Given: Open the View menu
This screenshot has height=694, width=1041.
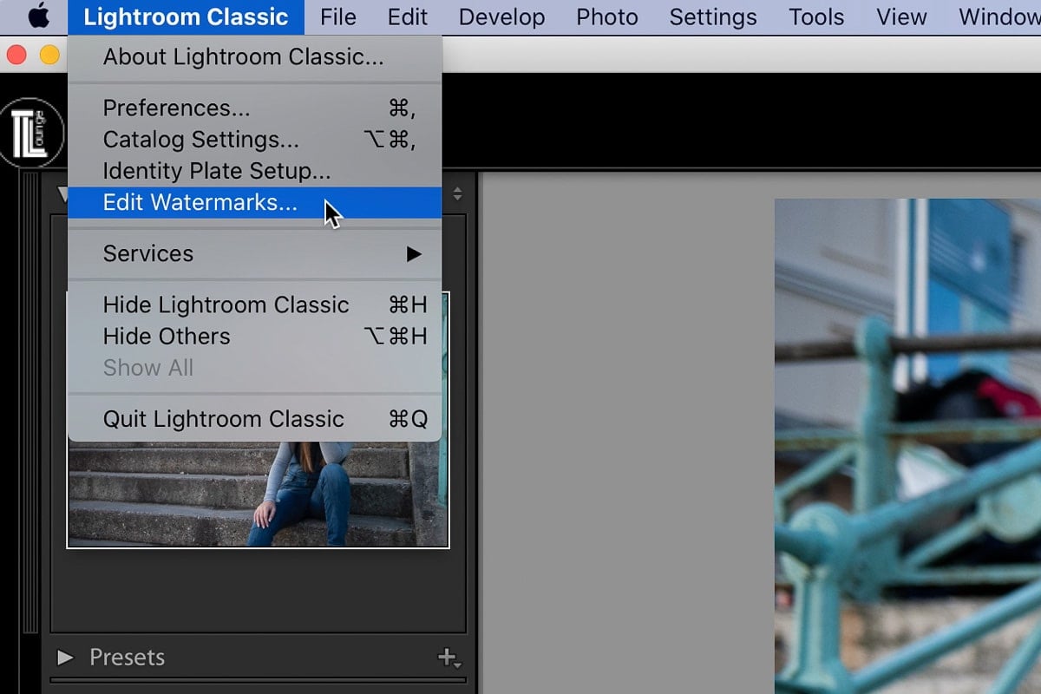Looking at the screenshot, I should [901, 16].
